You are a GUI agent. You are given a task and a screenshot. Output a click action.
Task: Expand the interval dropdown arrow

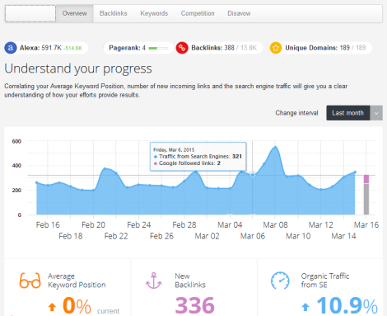[x=376, y=113]
